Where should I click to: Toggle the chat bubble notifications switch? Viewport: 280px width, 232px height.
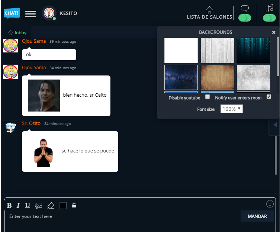pyautogui.click(x=245, y=18)
